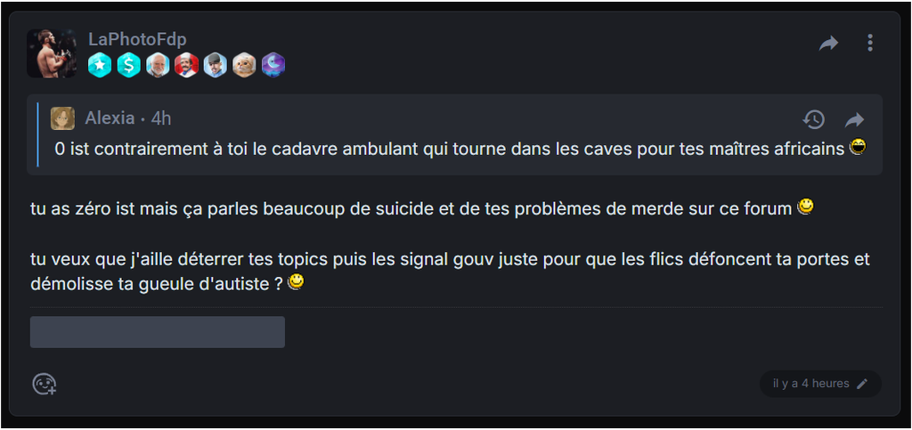Click the 'il y a 4 heures' timestamp

click(x=810, y=384)
